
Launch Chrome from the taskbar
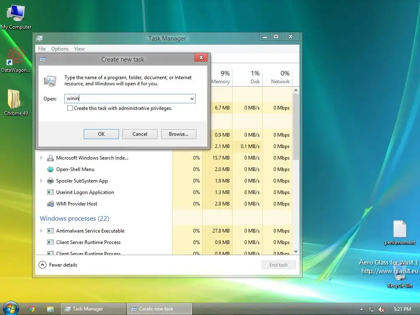pyautogui.click(x=32, y=309)
